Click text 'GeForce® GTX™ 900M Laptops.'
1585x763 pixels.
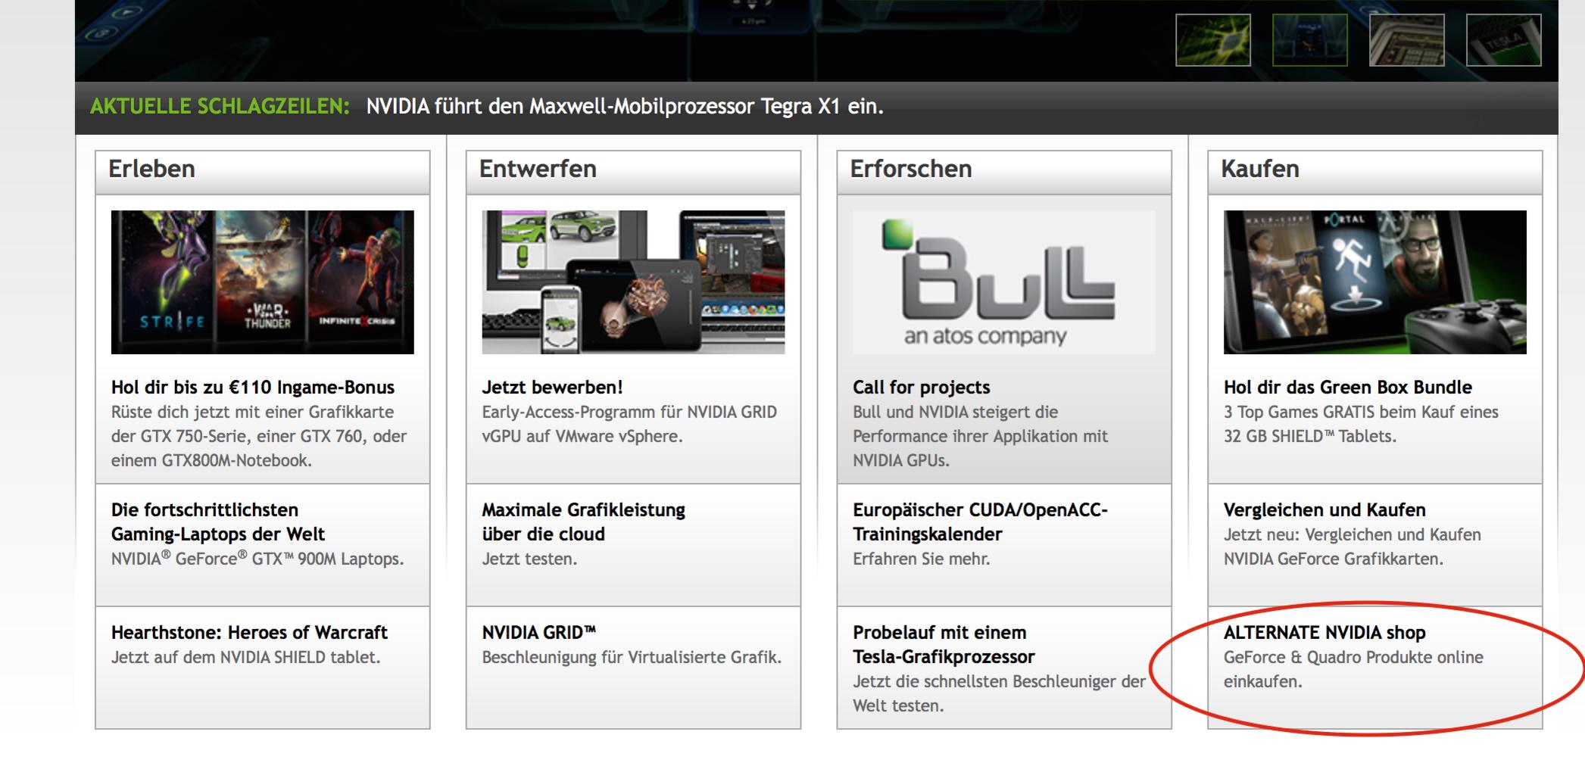(289, 559)
